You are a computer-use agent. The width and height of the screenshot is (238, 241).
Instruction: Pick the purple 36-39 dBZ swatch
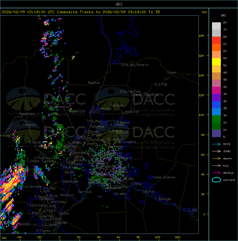coord(216,98)
